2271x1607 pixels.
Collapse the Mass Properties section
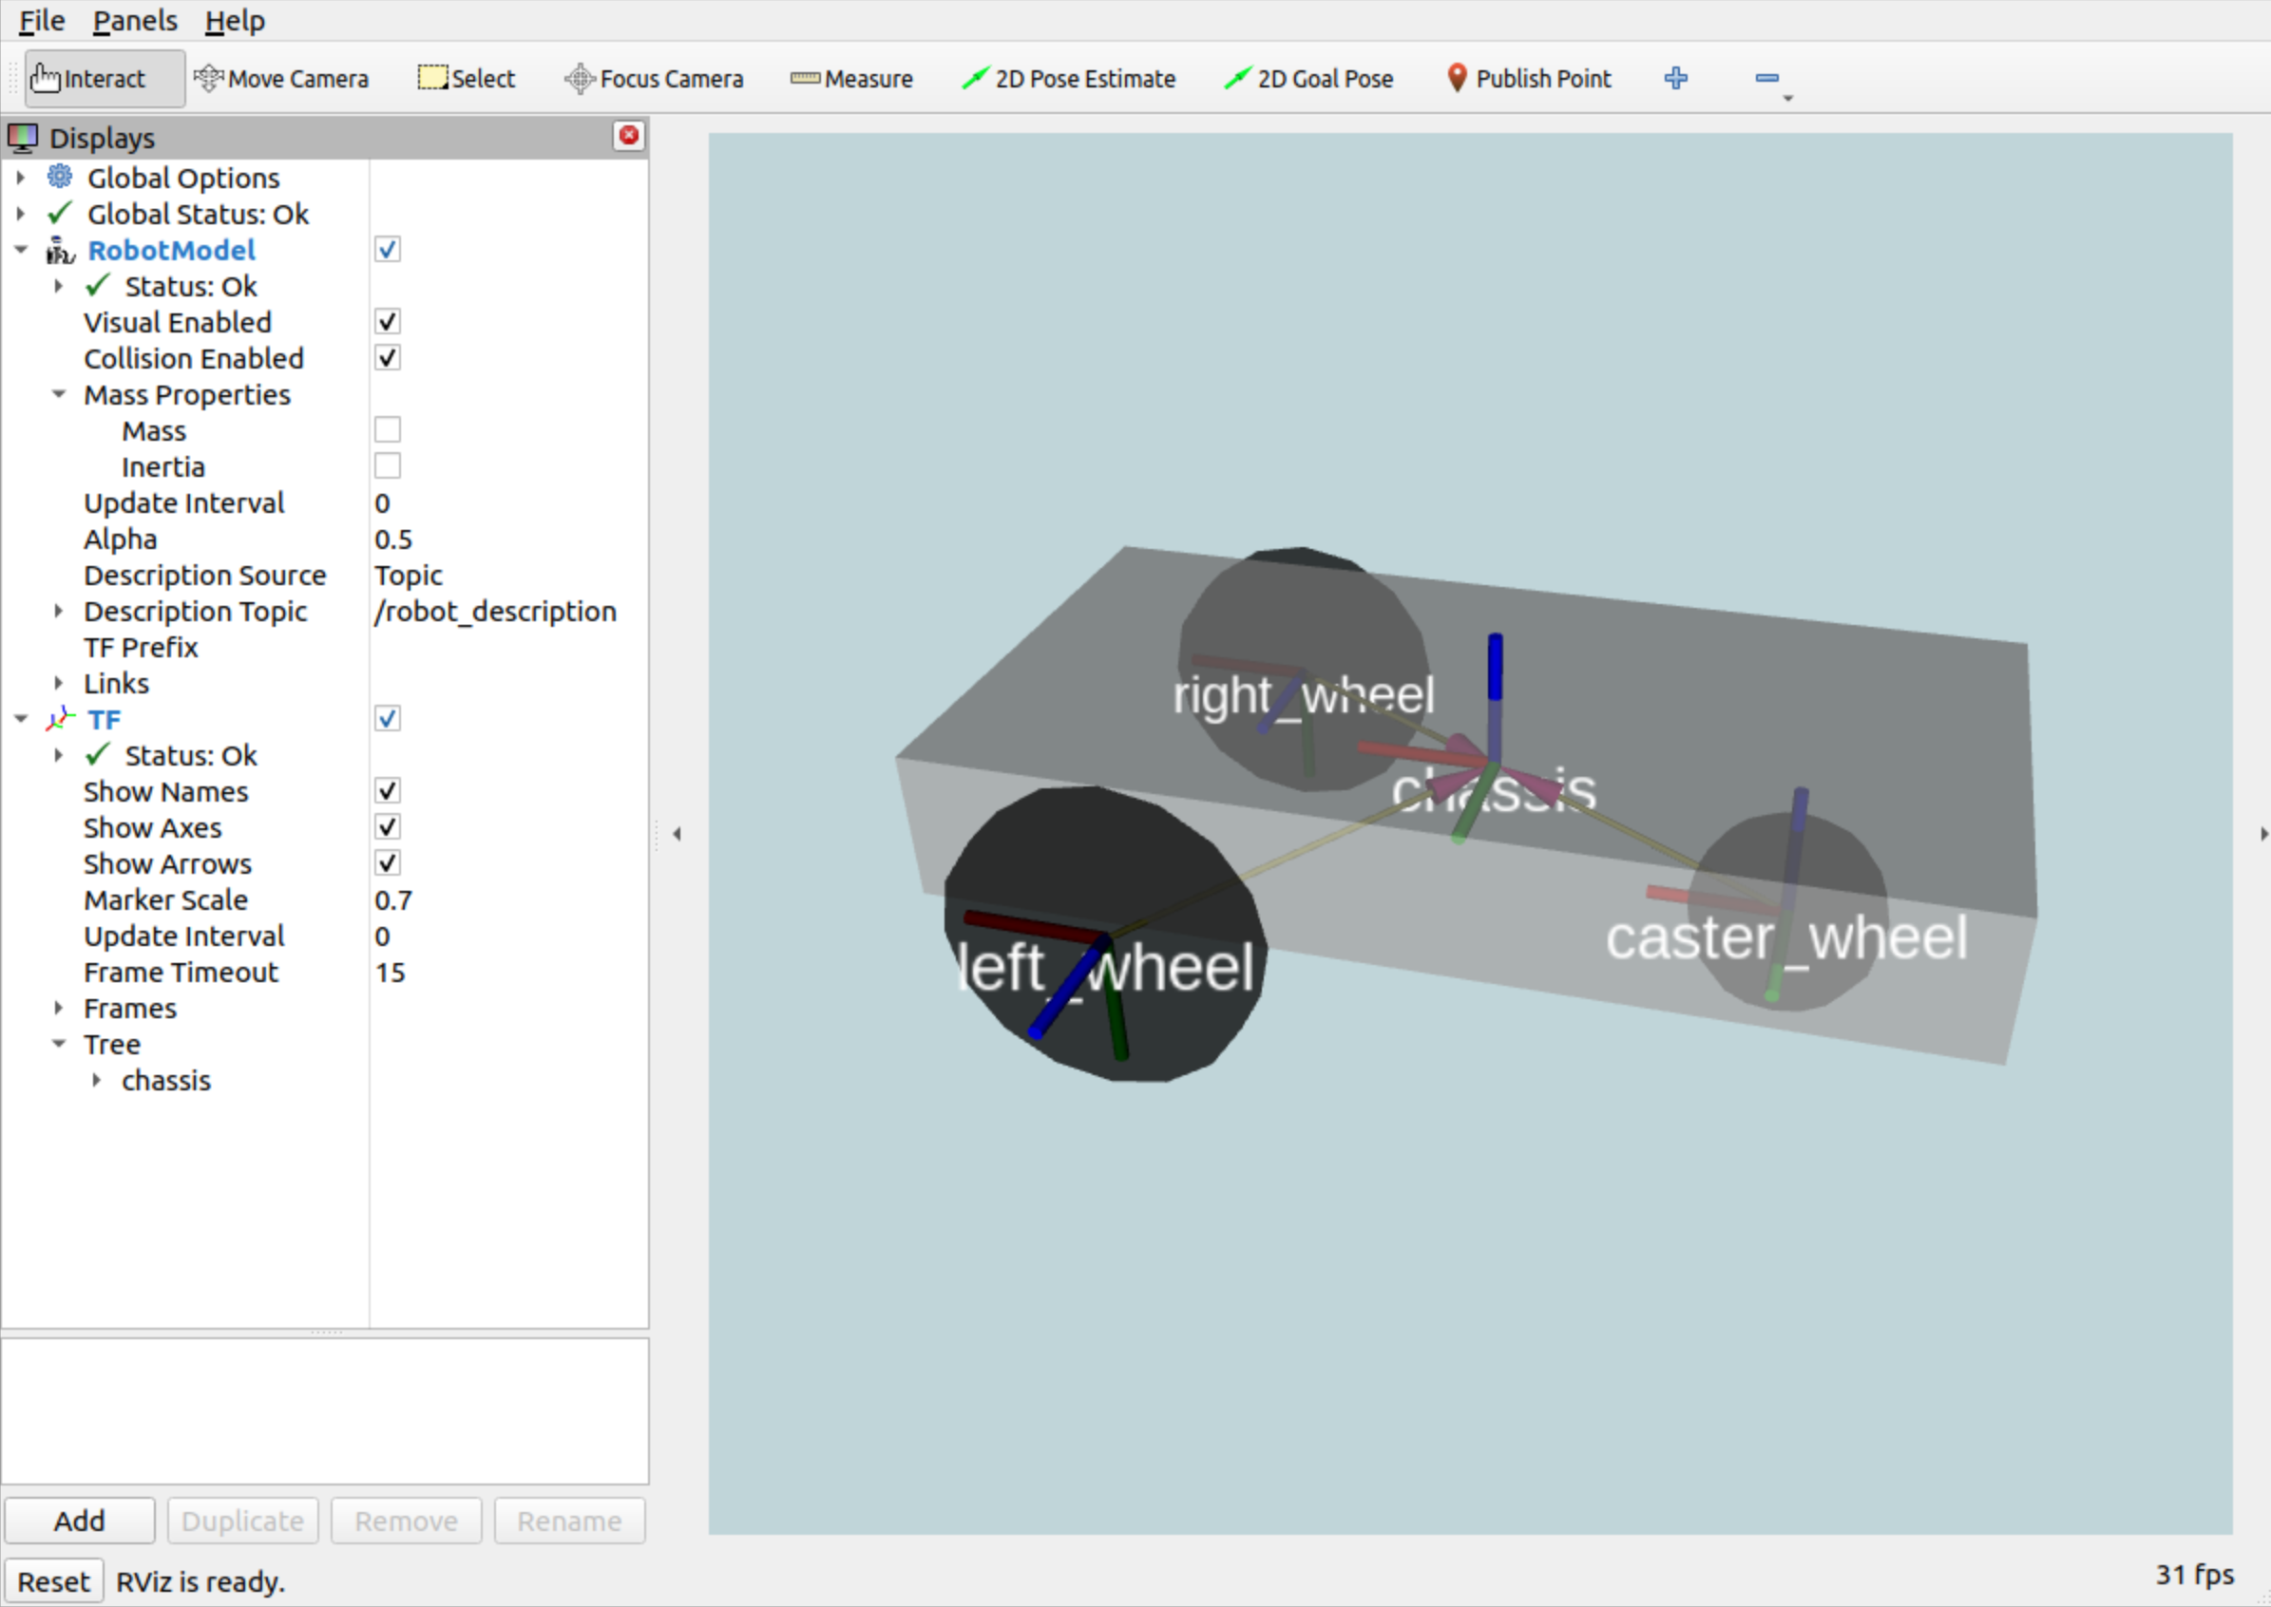58,395
